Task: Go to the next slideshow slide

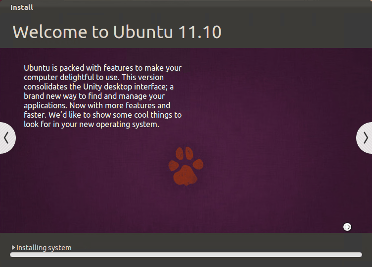Action: click(x=365, y=137)
